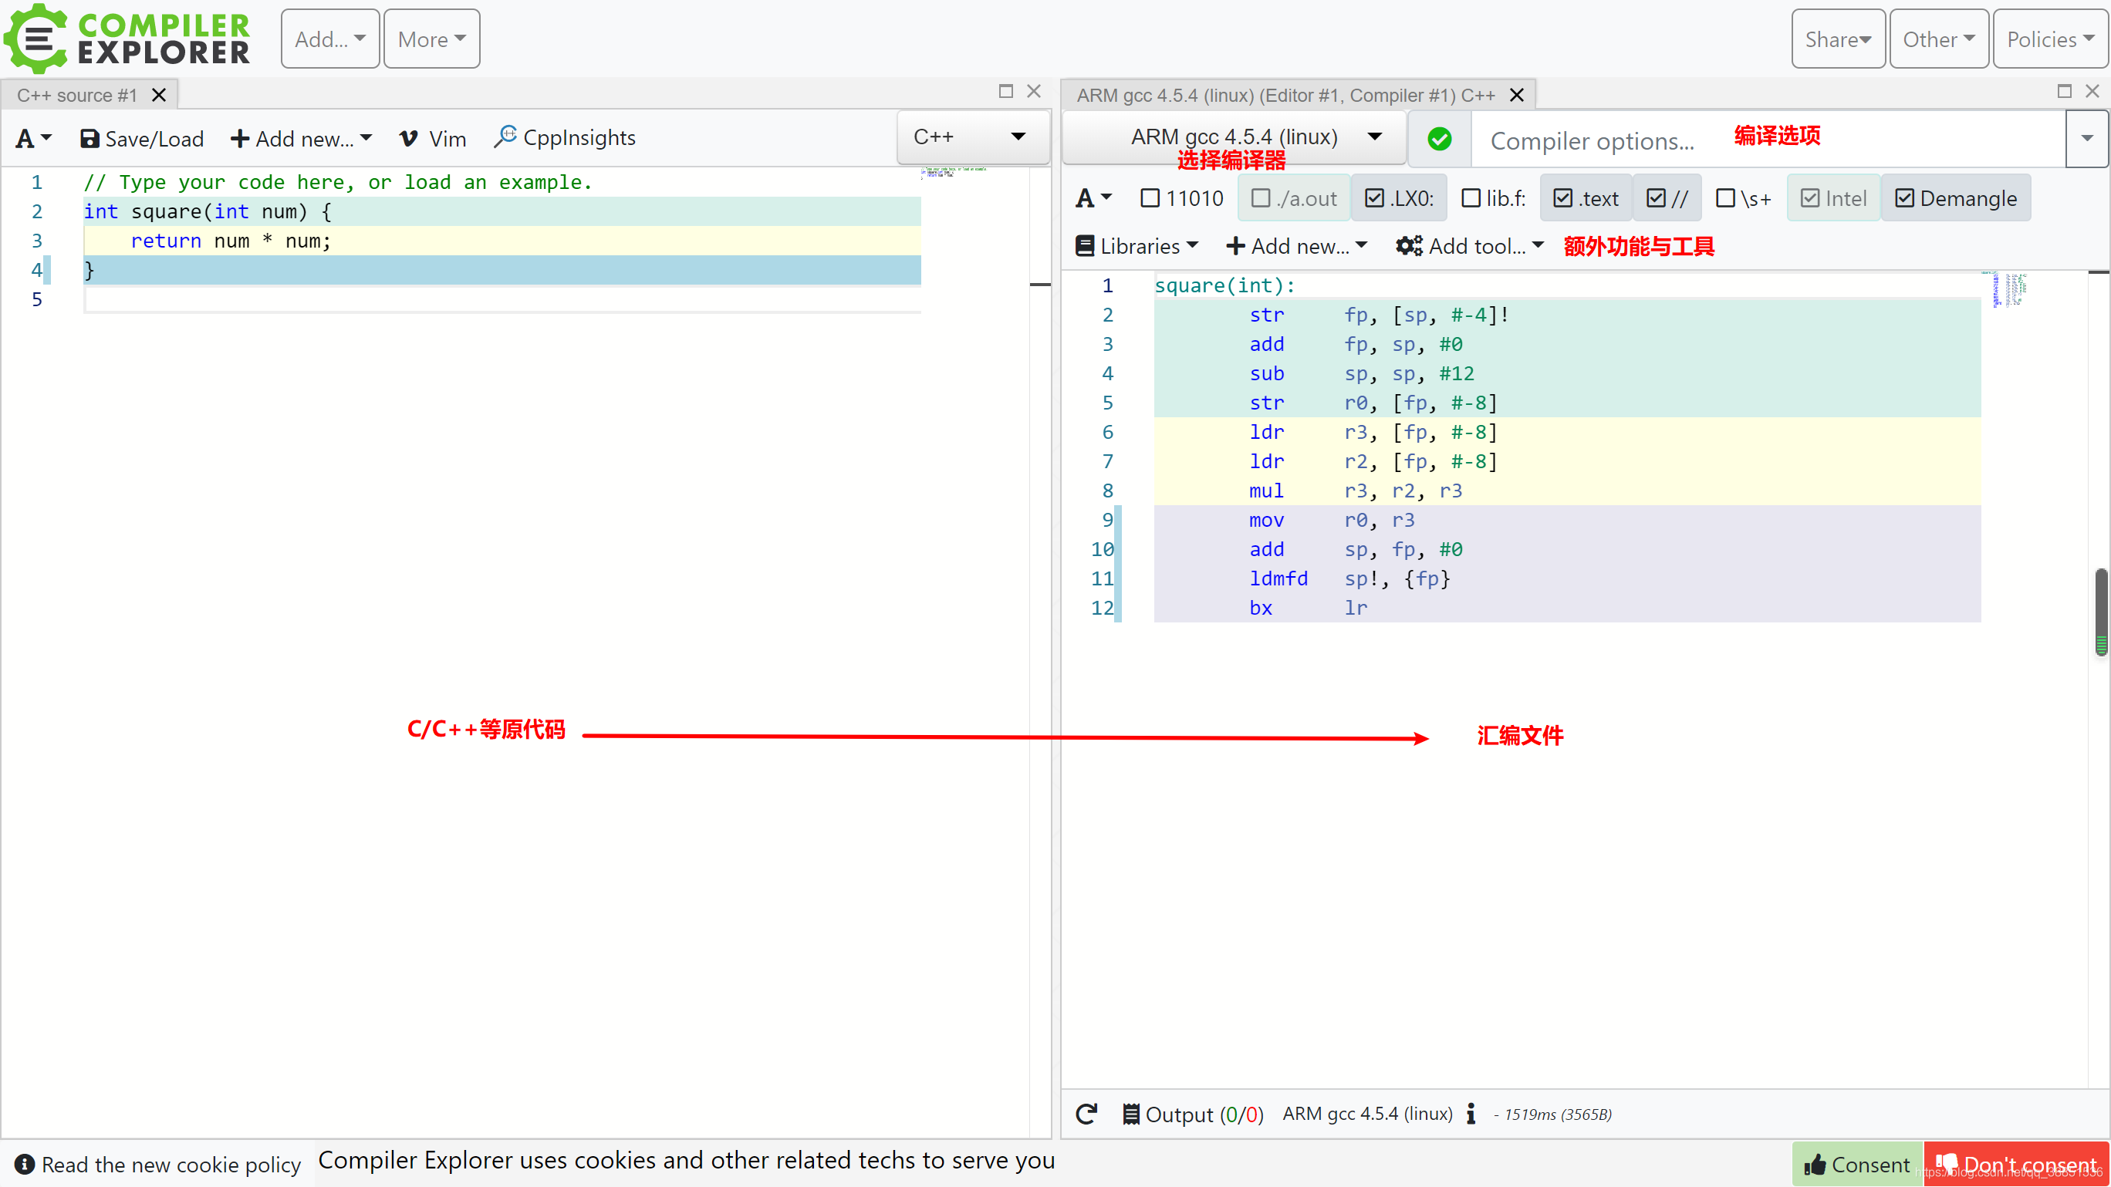Click assembly line 'mul r3, r2, r3'
The image size is (2111, 1187).
point(1356,491)
